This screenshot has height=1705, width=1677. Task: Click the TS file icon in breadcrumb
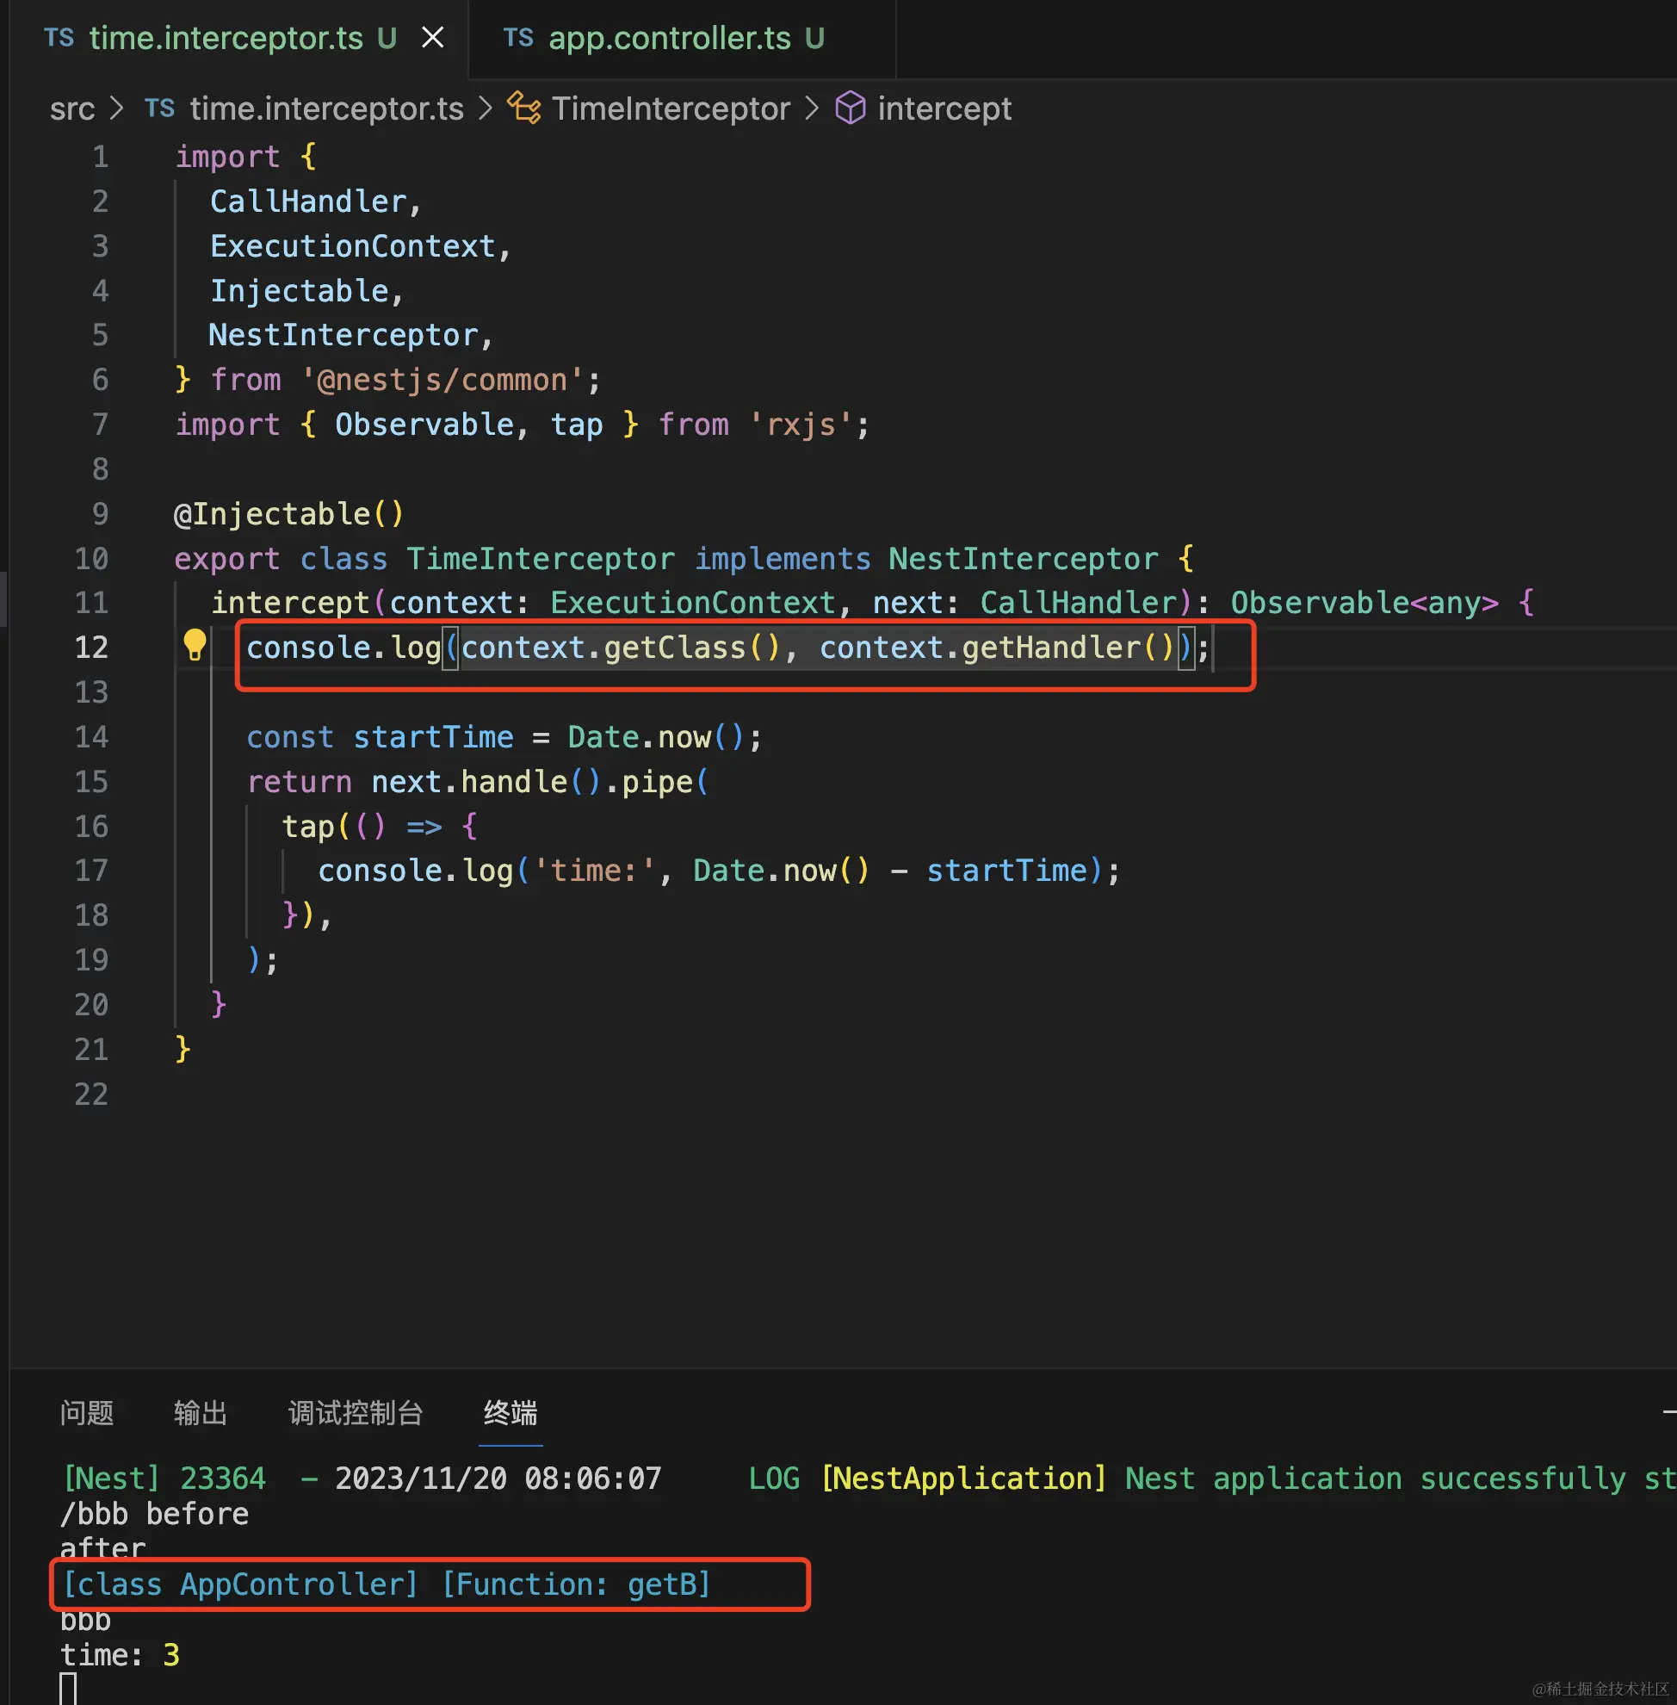coord(159,108)
